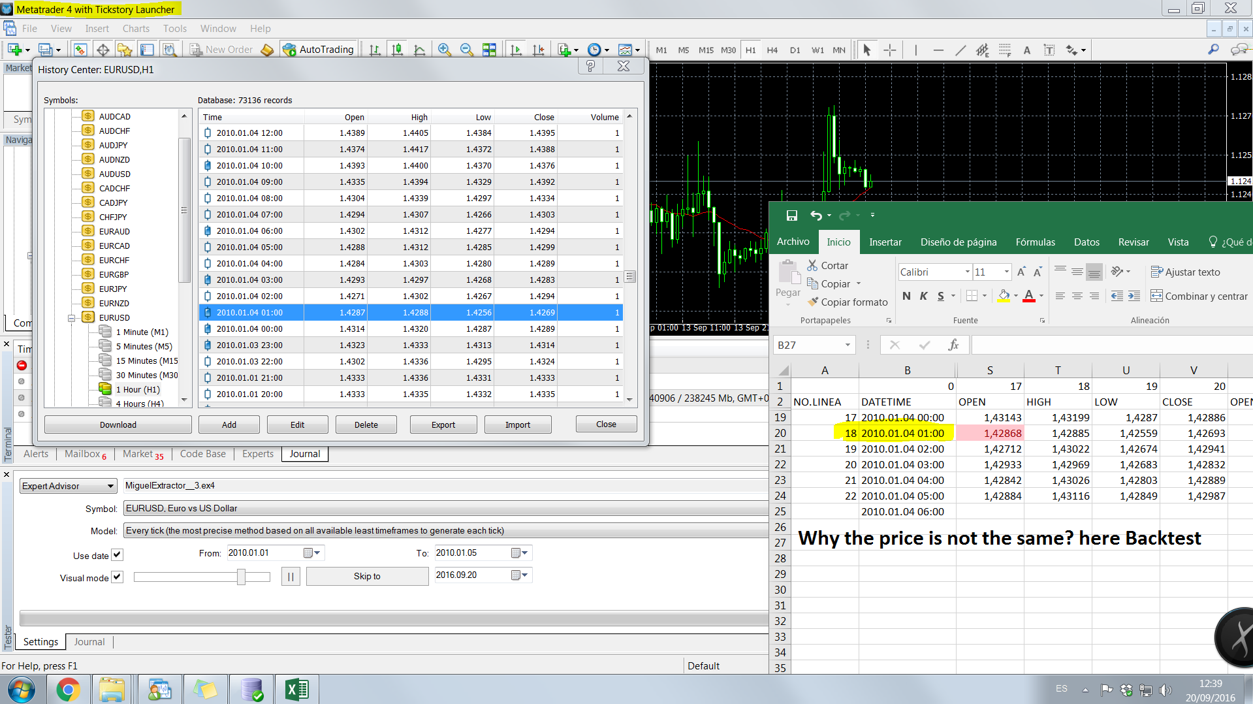Screen dimensions: 1253x704
Task: Draw a vertical line tool
Action: pos(915,50)
